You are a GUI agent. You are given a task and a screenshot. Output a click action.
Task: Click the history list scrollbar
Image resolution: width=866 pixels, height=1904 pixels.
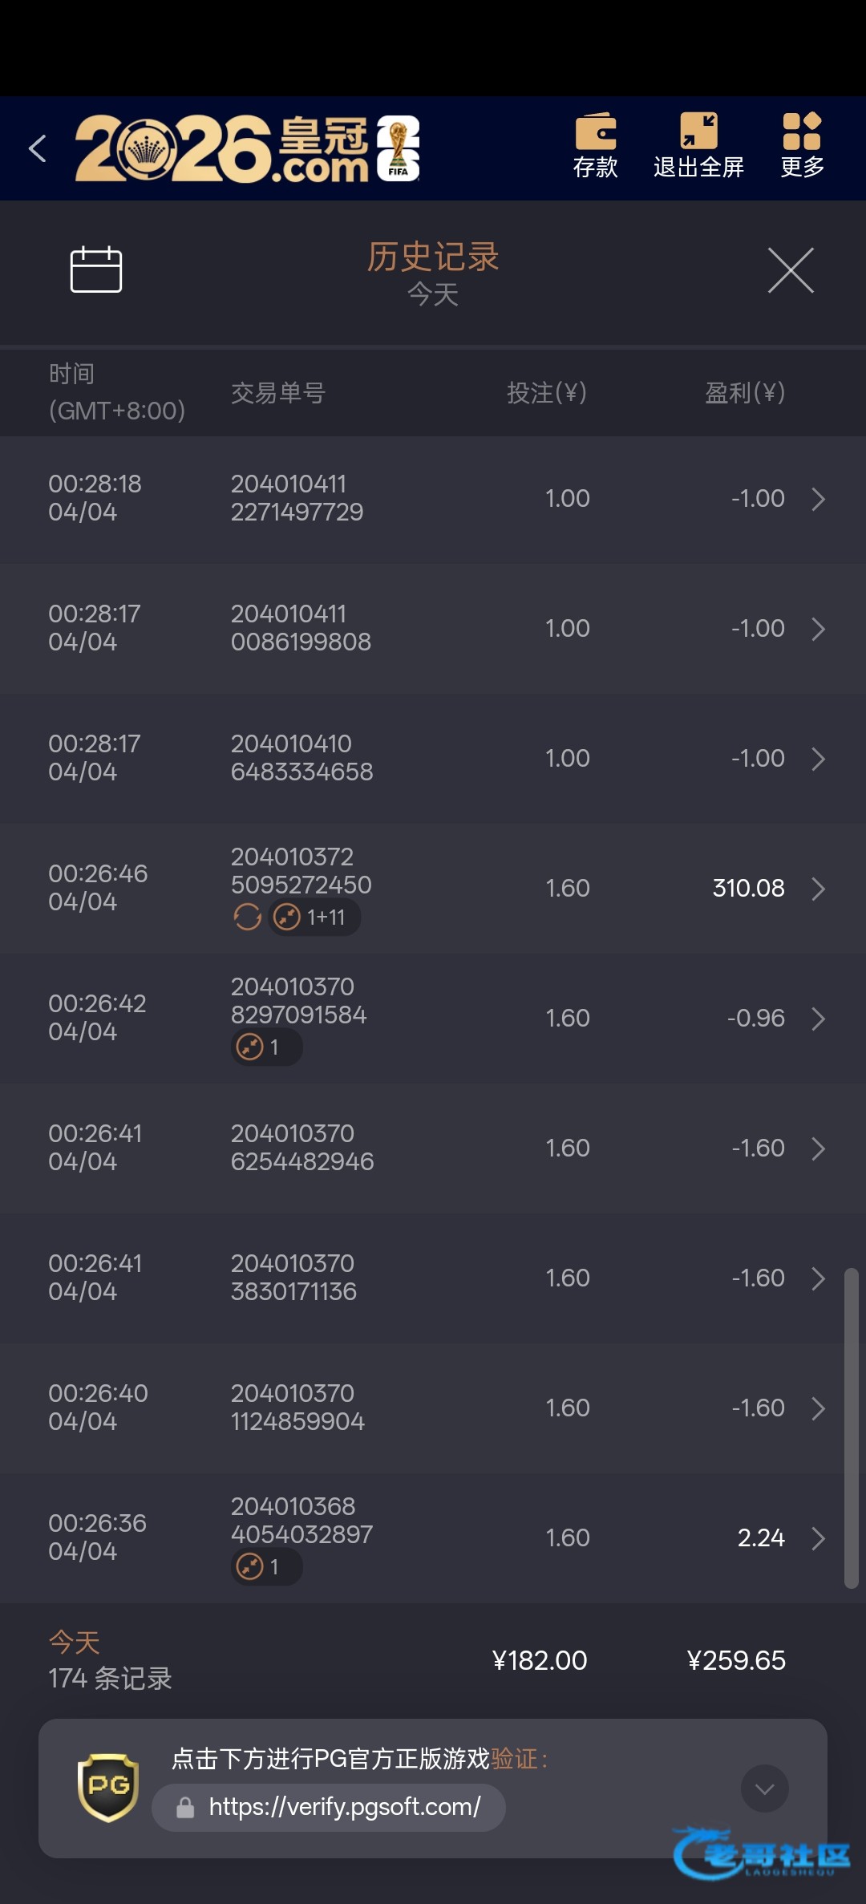click(x=851, y=1428)
